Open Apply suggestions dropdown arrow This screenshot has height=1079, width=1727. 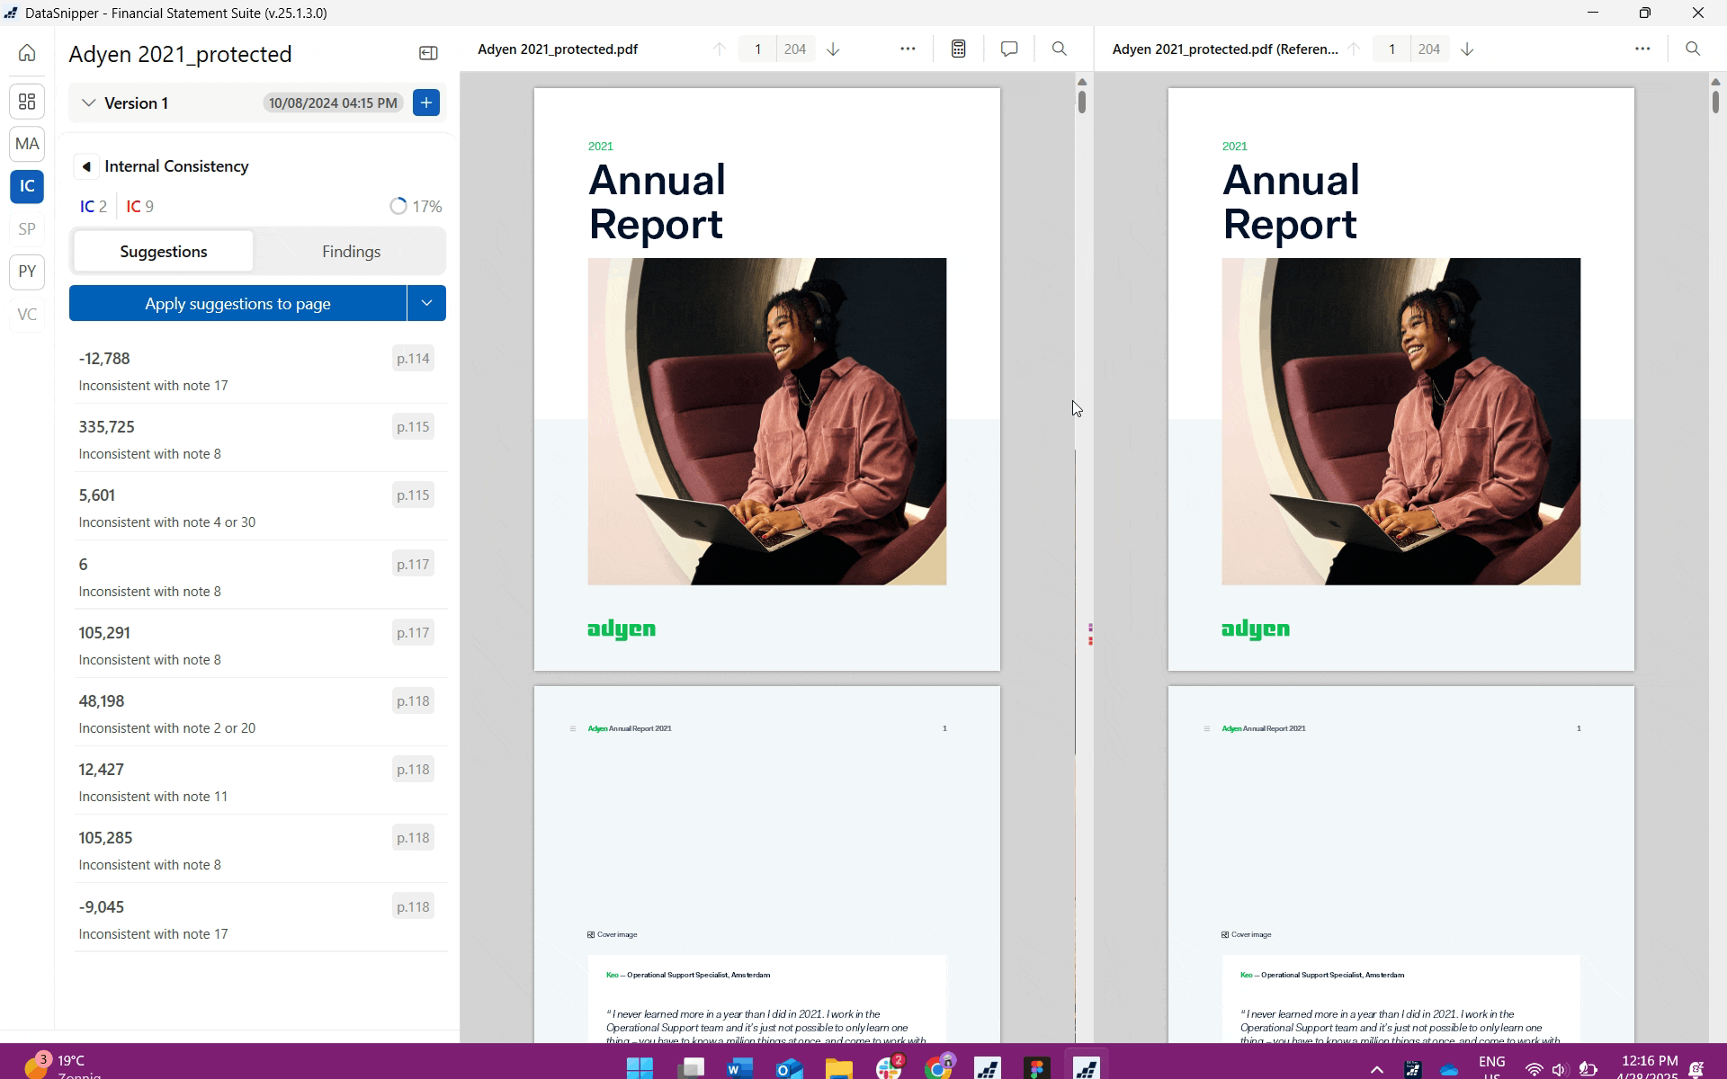(426, 303)
